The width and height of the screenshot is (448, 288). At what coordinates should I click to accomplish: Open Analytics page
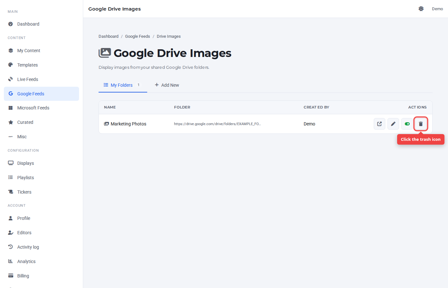[x=41, y=261]
